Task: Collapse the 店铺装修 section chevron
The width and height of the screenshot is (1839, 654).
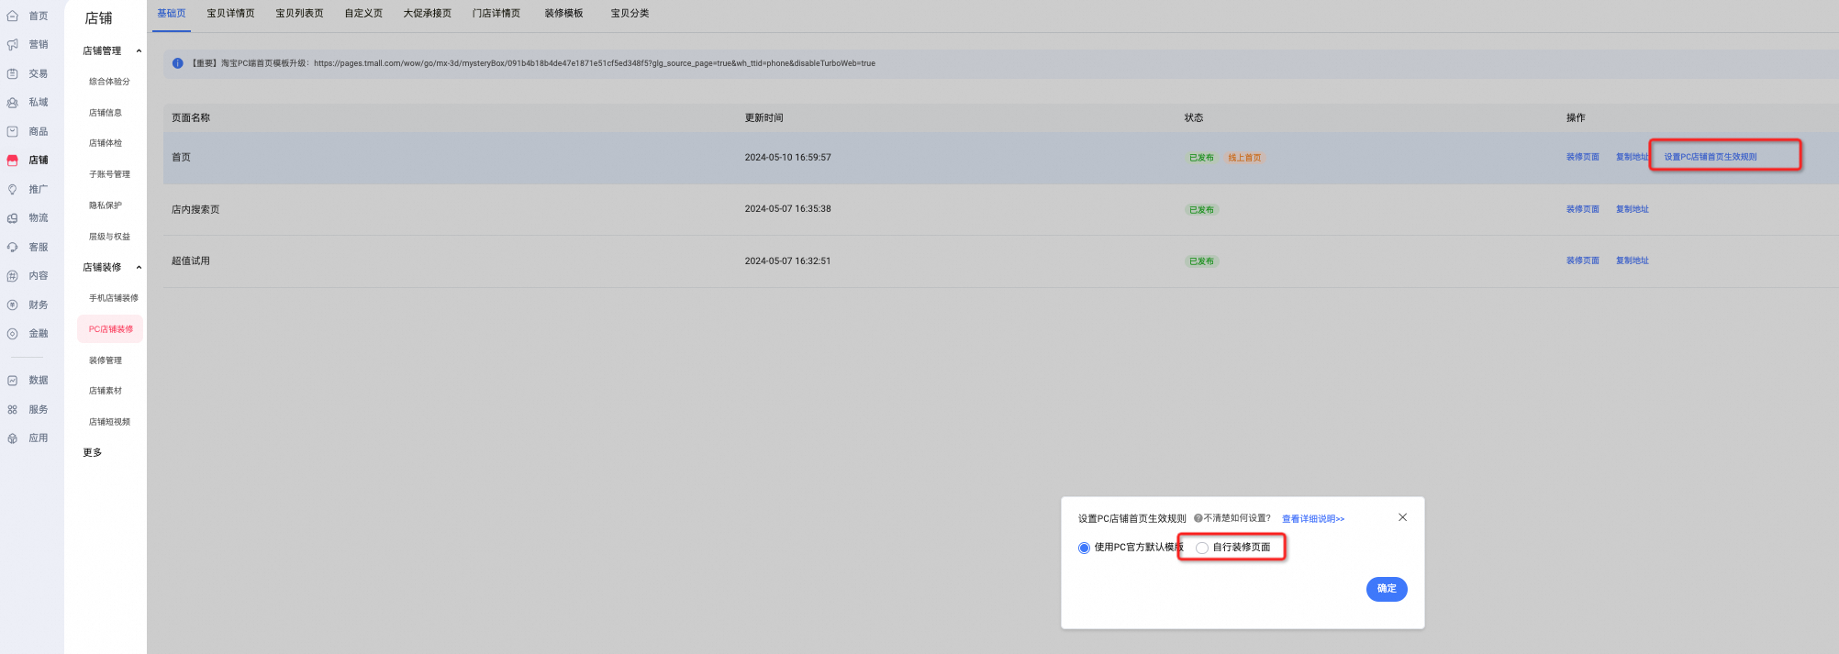Action: 139,268
